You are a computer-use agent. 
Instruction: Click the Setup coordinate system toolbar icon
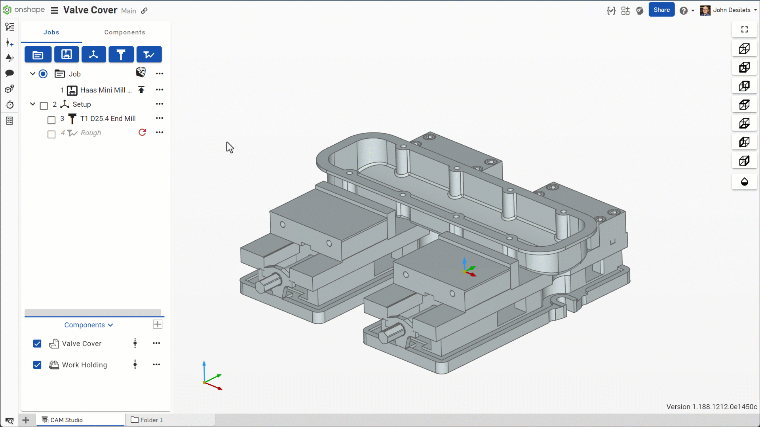click(93, 55)
